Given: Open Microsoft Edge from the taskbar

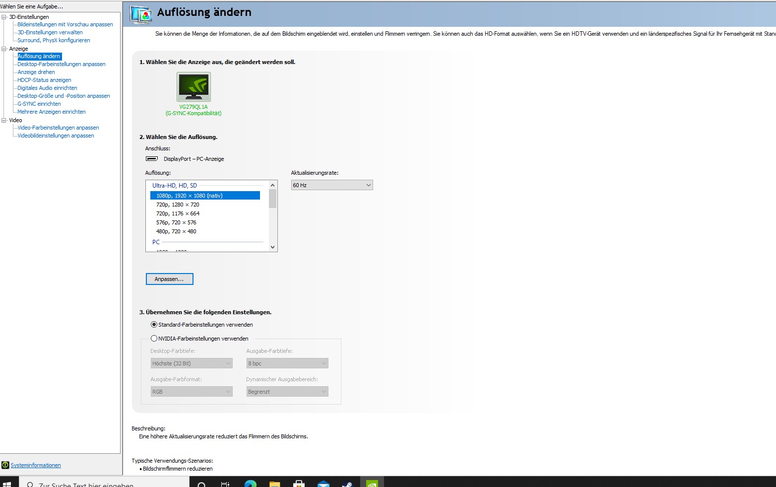Looking at the screenshot, I should click(x=251, y=484).
